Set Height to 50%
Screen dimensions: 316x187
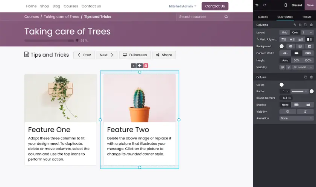[x=296, y=60]
